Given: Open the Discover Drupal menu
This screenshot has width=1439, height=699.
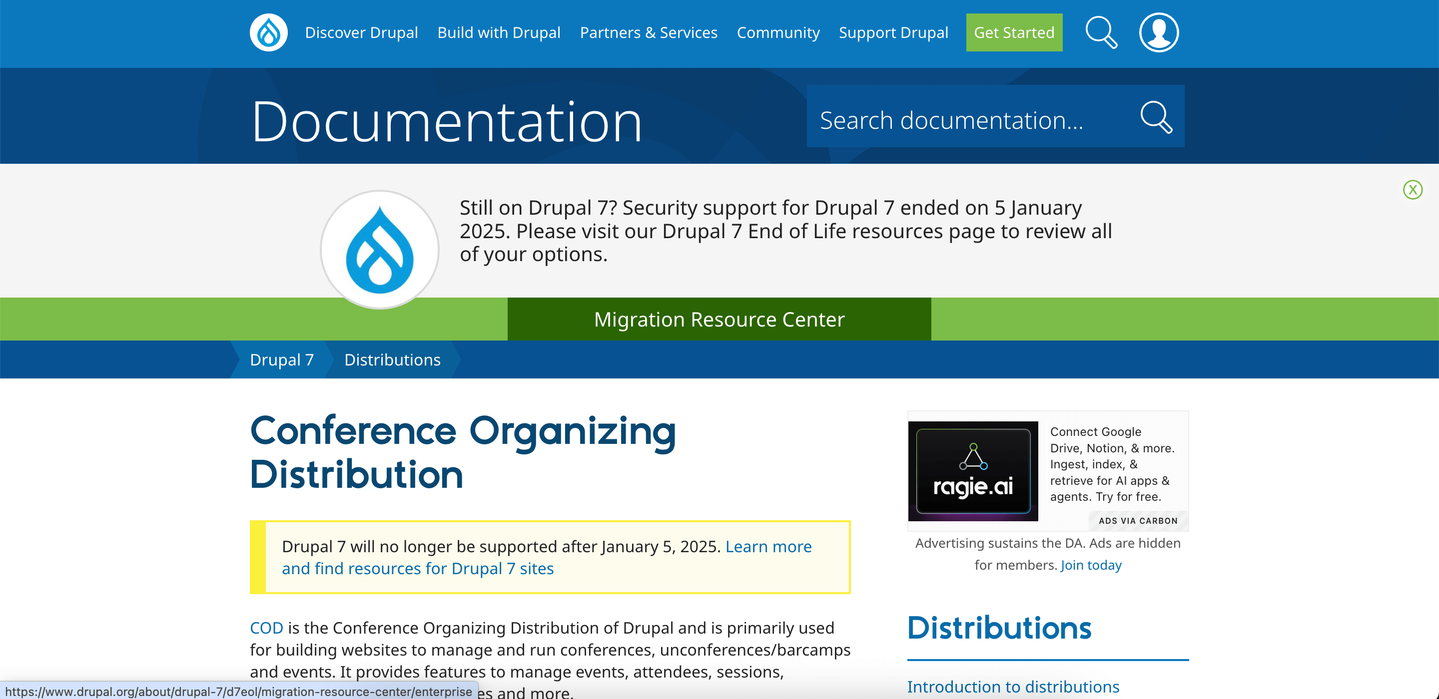Looking at the screenshot, I should click(x=361, y=32).
